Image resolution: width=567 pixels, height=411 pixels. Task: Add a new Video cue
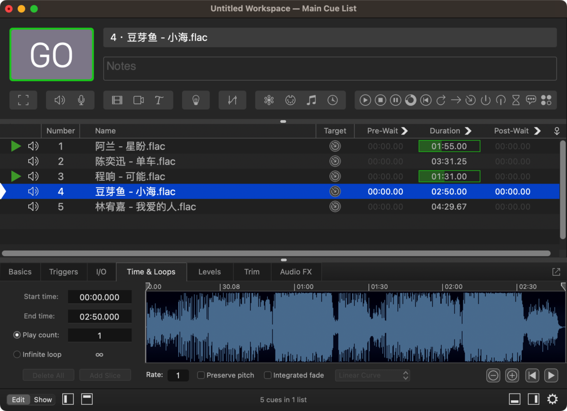coord(117,100)
